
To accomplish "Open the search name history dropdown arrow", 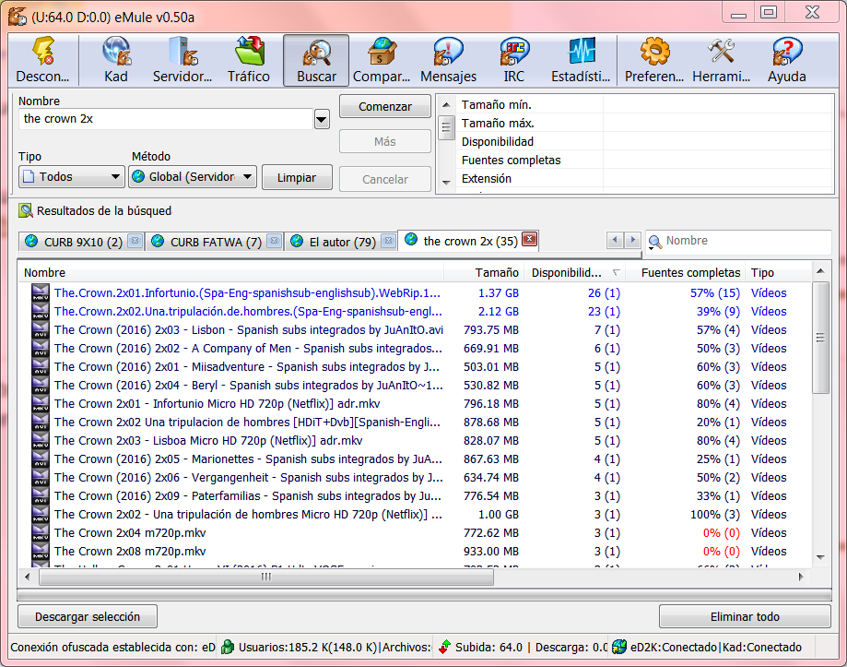I will [x=322, y=119].
